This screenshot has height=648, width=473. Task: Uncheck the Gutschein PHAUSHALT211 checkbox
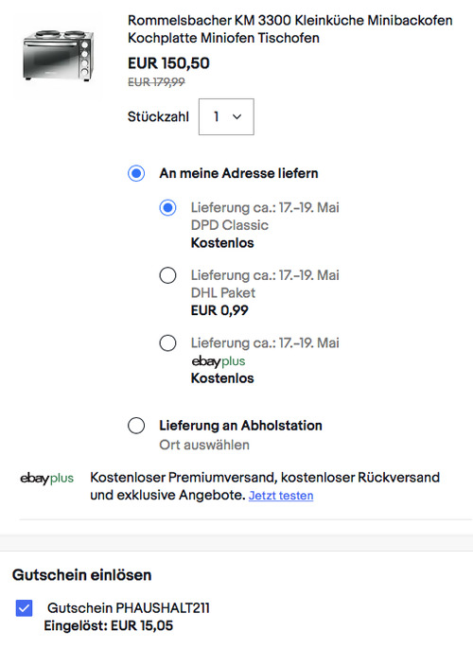(24, 608)
